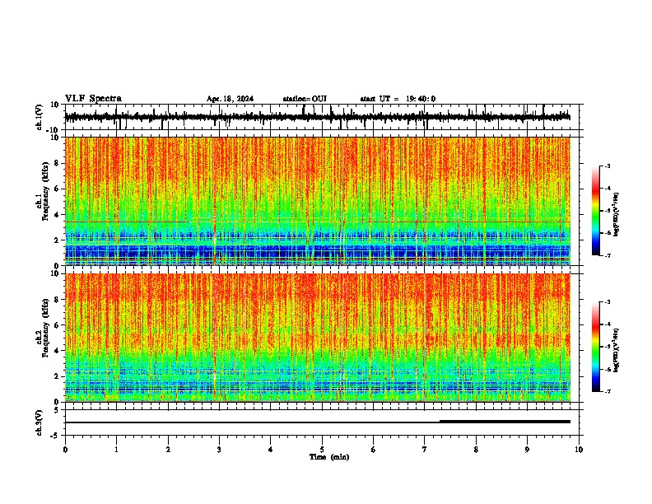
Task: Click the time axis tick label "2"
Action: click(x=168, y=450)
